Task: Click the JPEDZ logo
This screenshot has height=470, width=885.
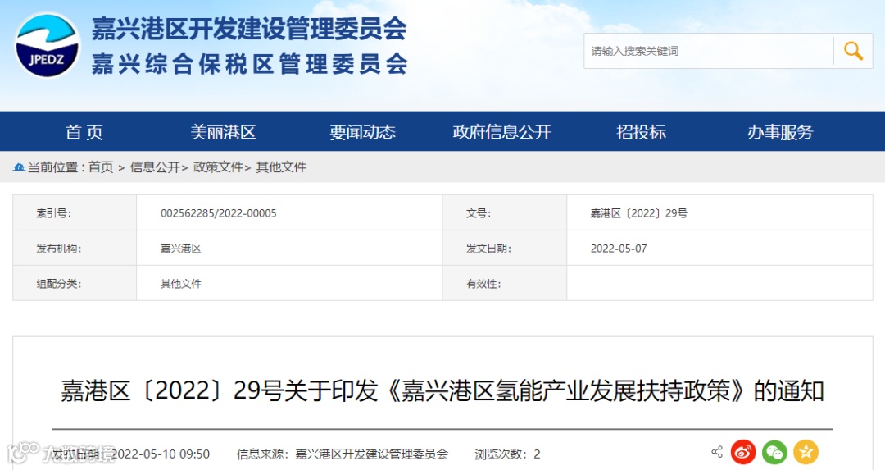Action: [47, 45]
